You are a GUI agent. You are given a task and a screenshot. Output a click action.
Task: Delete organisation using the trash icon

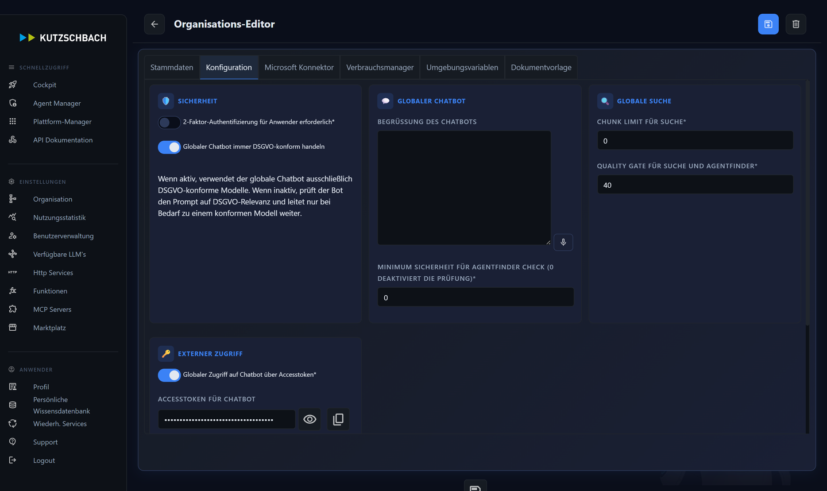[795, 24]
